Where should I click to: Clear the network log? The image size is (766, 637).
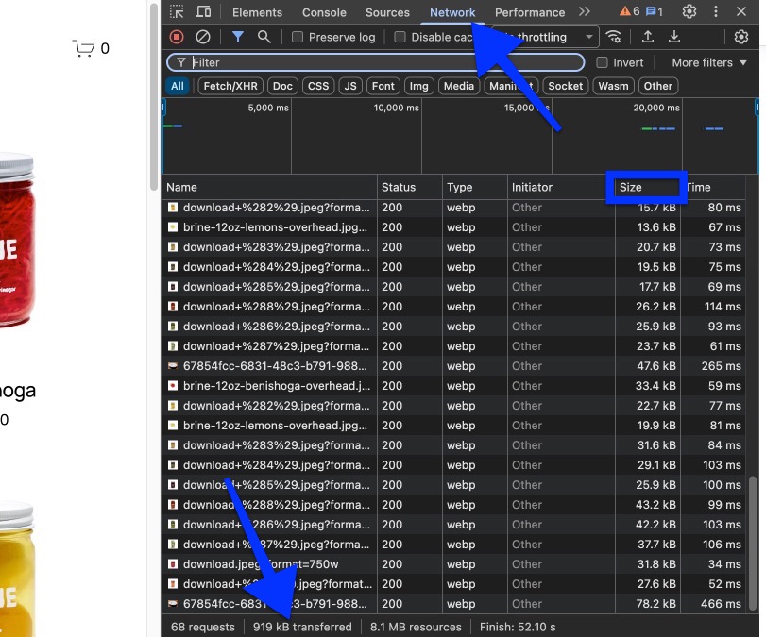point(203,37)
